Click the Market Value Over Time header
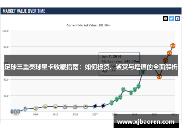Screen dimensions: 182x131 coord(24,11)
